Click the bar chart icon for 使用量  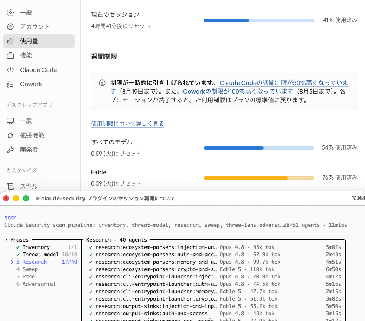10,41
